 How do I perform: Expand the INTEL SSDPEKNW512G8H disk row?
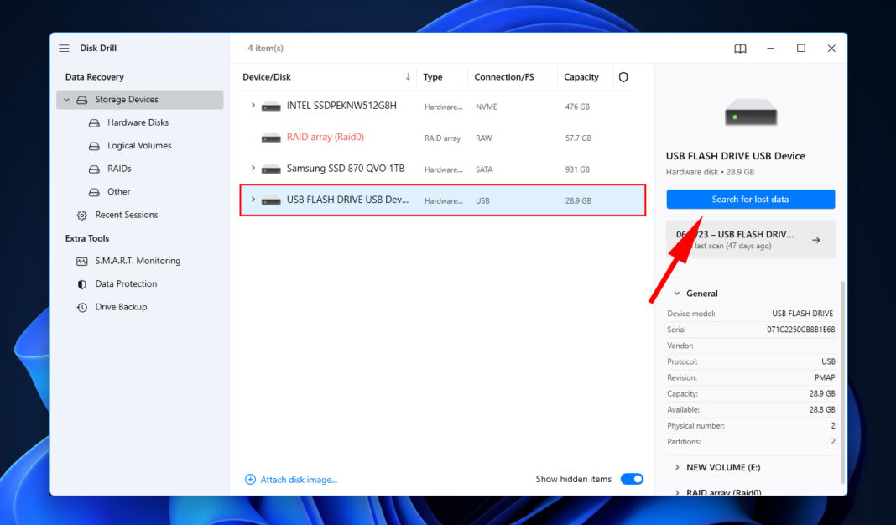click(x=253, y=106)
